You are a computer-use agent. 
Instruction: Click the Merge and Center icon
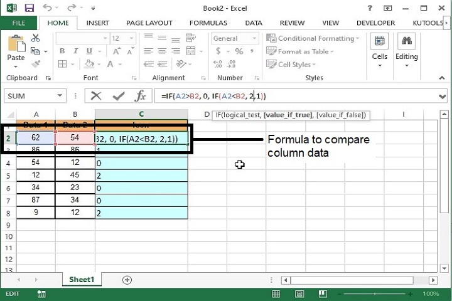click(x=191, y=51)
